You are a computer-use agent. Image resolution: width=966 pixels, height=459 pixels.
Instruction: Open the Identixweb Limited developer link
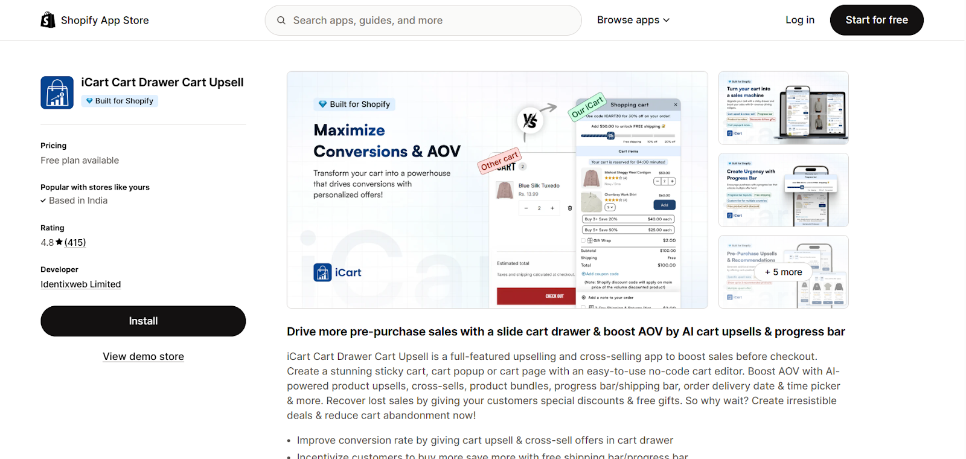coord(81,284)
